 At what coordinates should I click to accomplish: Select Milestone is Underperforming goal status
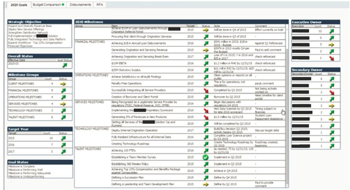click(26, 176)
